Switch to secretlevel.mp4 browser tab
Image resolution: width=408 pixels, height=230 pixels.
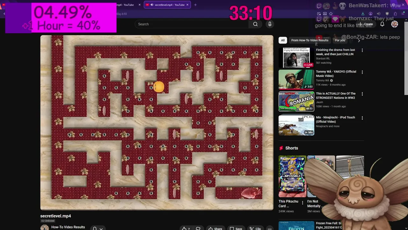pyautogui.click(x=167, y=5)
